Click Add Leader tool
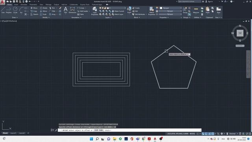The width and height of the screenshot is (252, 142). (83, 11)
